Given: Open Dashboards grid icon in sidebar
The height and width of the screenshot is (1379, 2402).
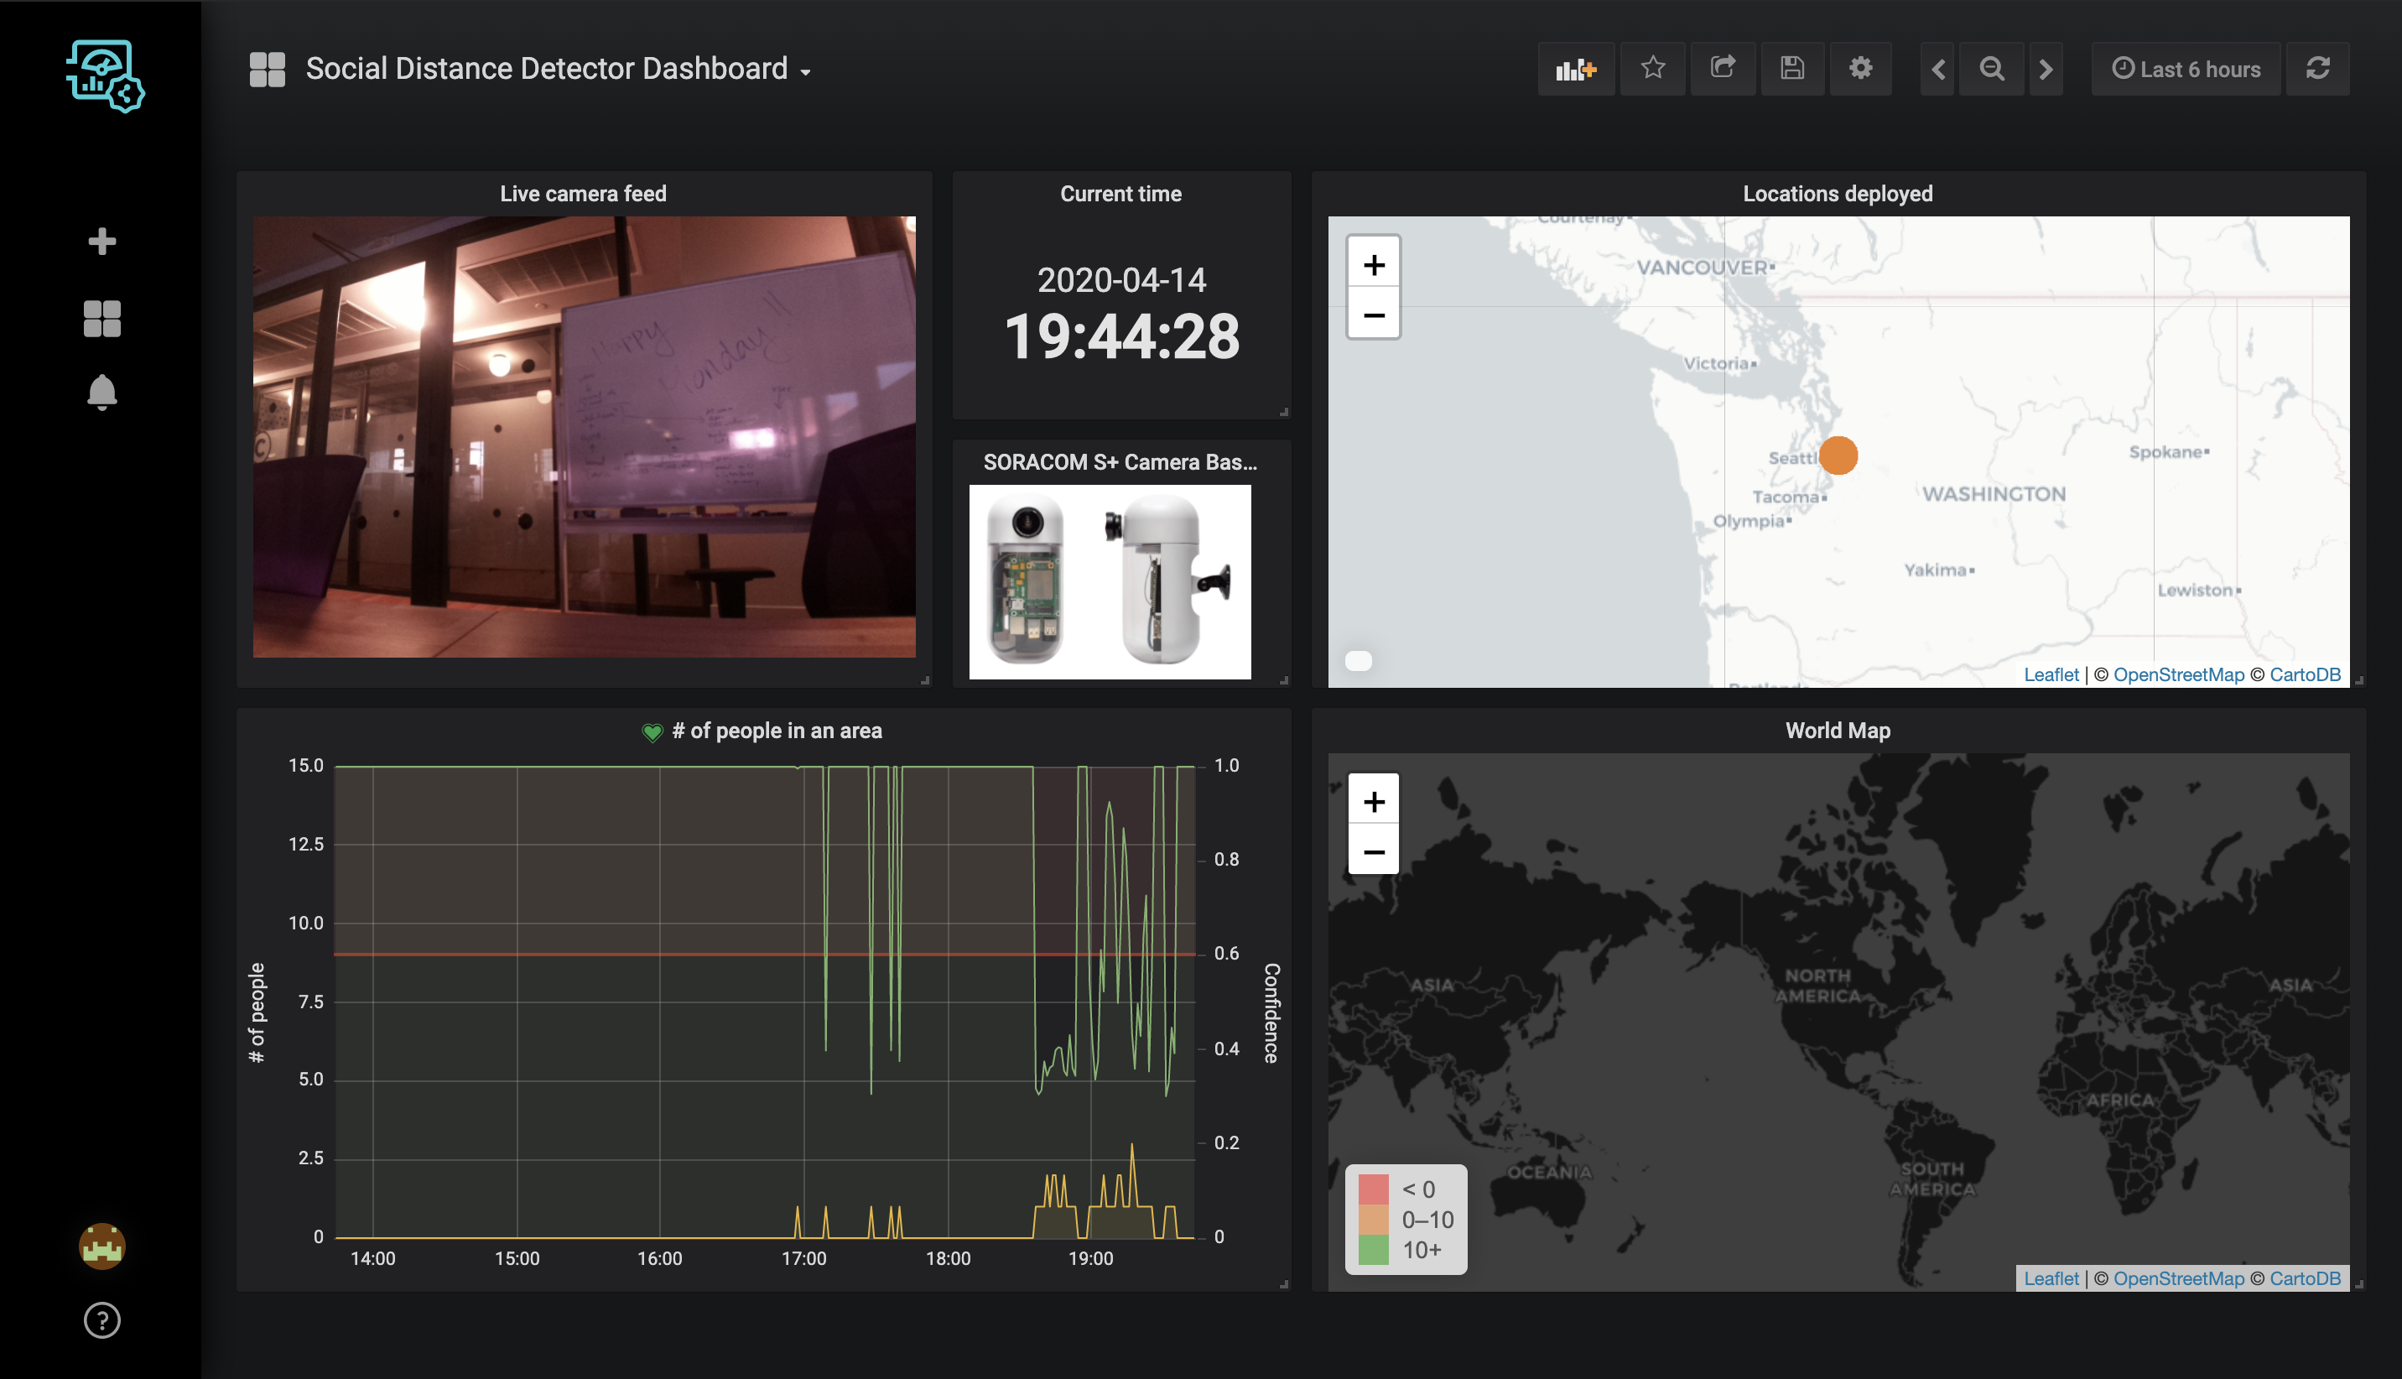Looking at the screenshot, I should coord(102,320).
